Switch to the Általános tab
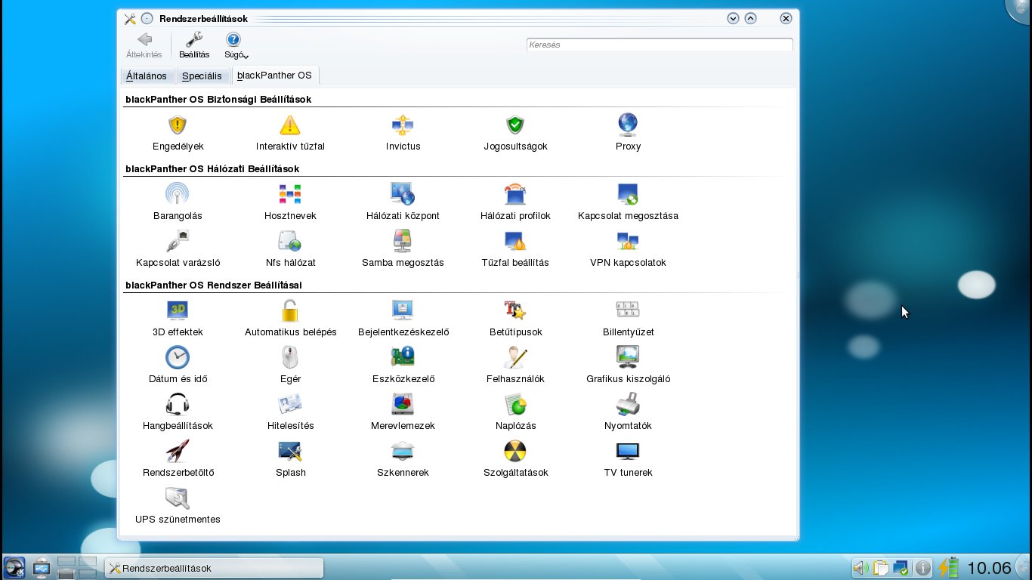The image size is (1032, 580). 147,76
